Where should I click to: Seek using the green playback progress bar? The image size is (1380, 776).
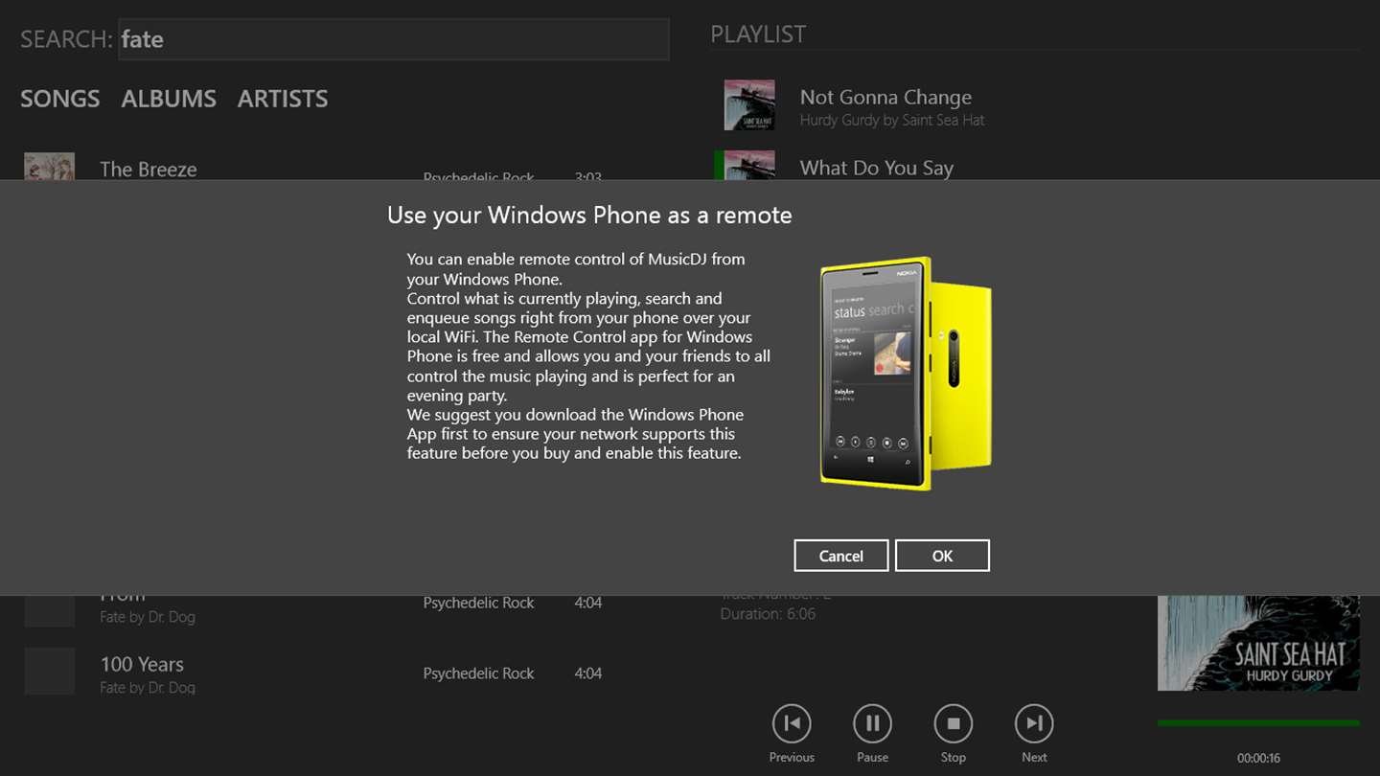pyautogui.click(x=1258, y=723)
